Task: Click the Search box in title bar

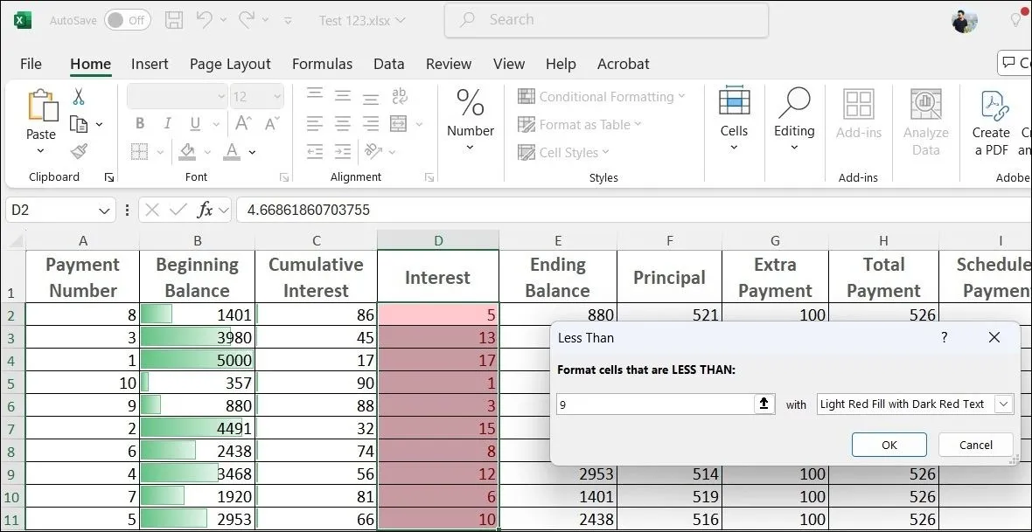Action: [606, 20]
